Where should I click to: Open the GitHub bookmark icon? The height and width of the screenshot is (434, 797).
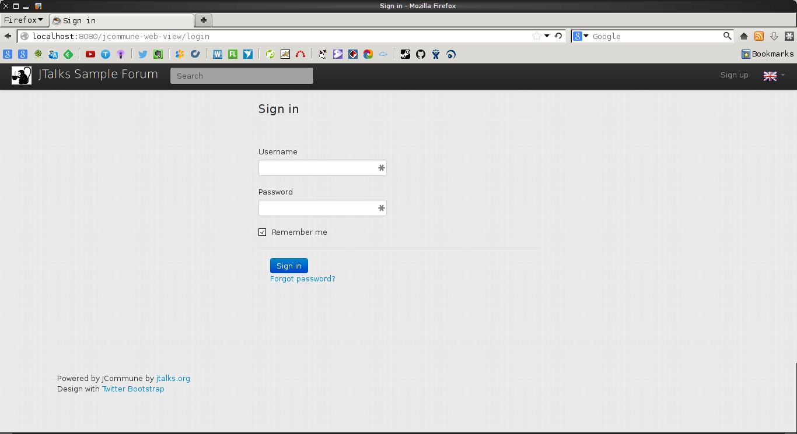click(x=420, y=54)
